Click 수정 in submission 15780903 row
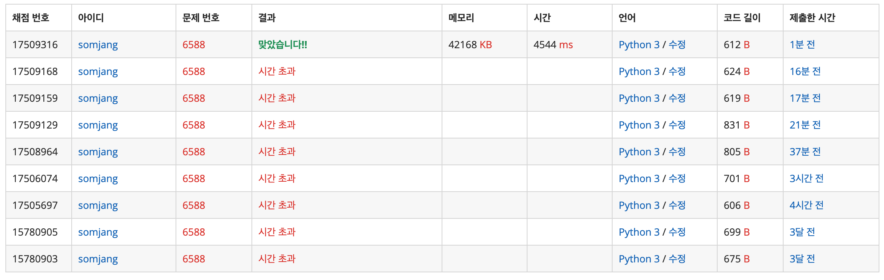Screen dimensions: 884x280 click(677, 259)
